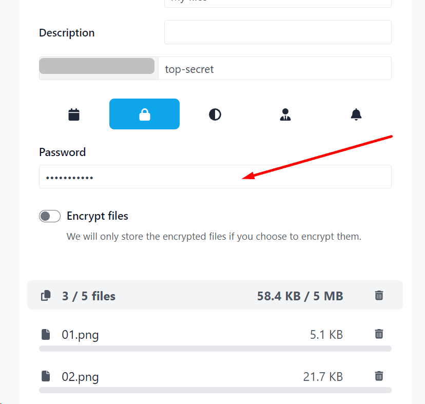
Task: Delete all files with header trash icon
Action: pos(379,295)
